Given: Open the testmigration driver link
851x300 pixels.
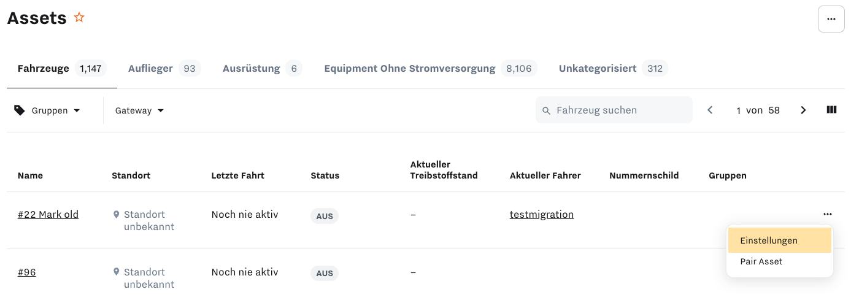Looking at the screenshot, I should pyautogui.click(x=542, y=215).
